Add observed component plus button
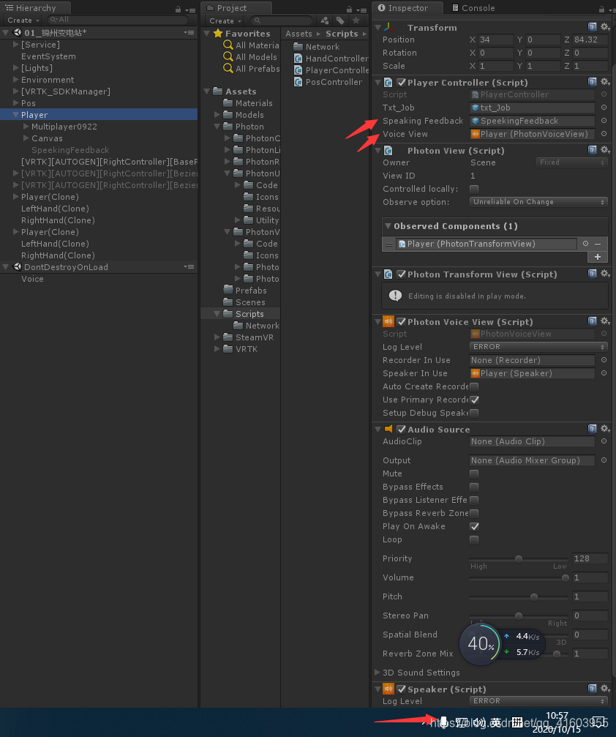The image size is (616, 737). [598, 257]
